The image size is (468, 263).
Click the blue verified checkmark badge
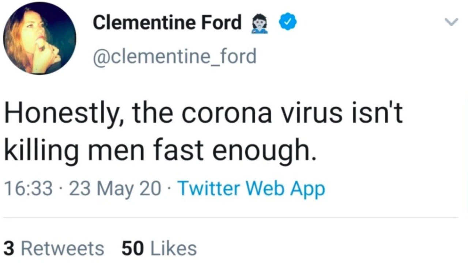pyautogui.click(x=288, y=23)
